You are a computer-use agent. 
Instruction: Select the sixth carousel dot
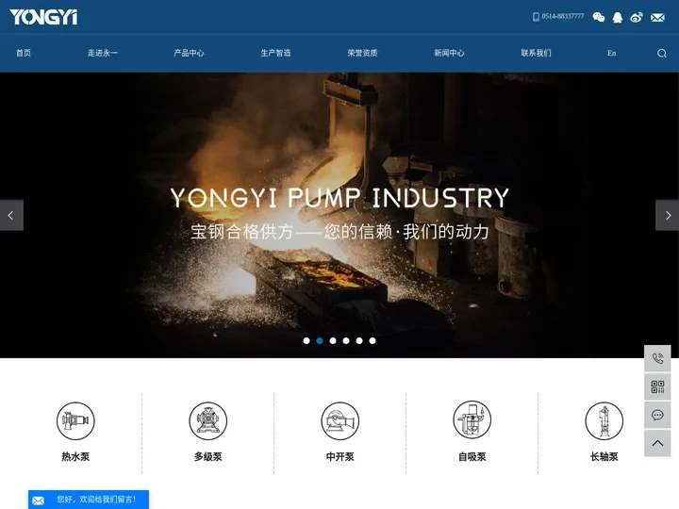[x=373, y=340]
